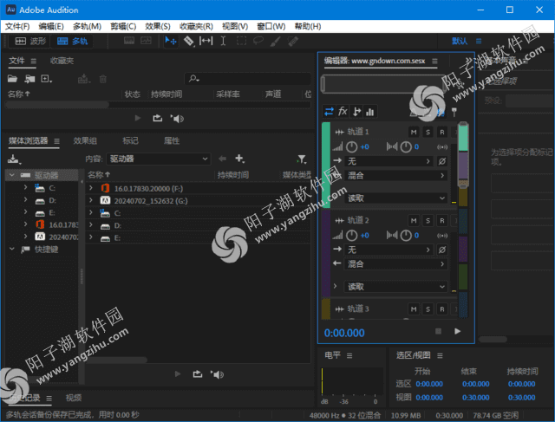Collapse the 快捷键 tree node
Screen dimensions: 555x422
(x=12, y=249)
